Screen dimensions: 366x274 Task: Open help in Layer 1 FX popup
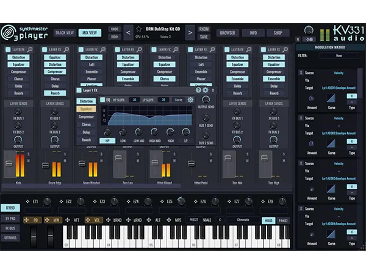point(198,90)
